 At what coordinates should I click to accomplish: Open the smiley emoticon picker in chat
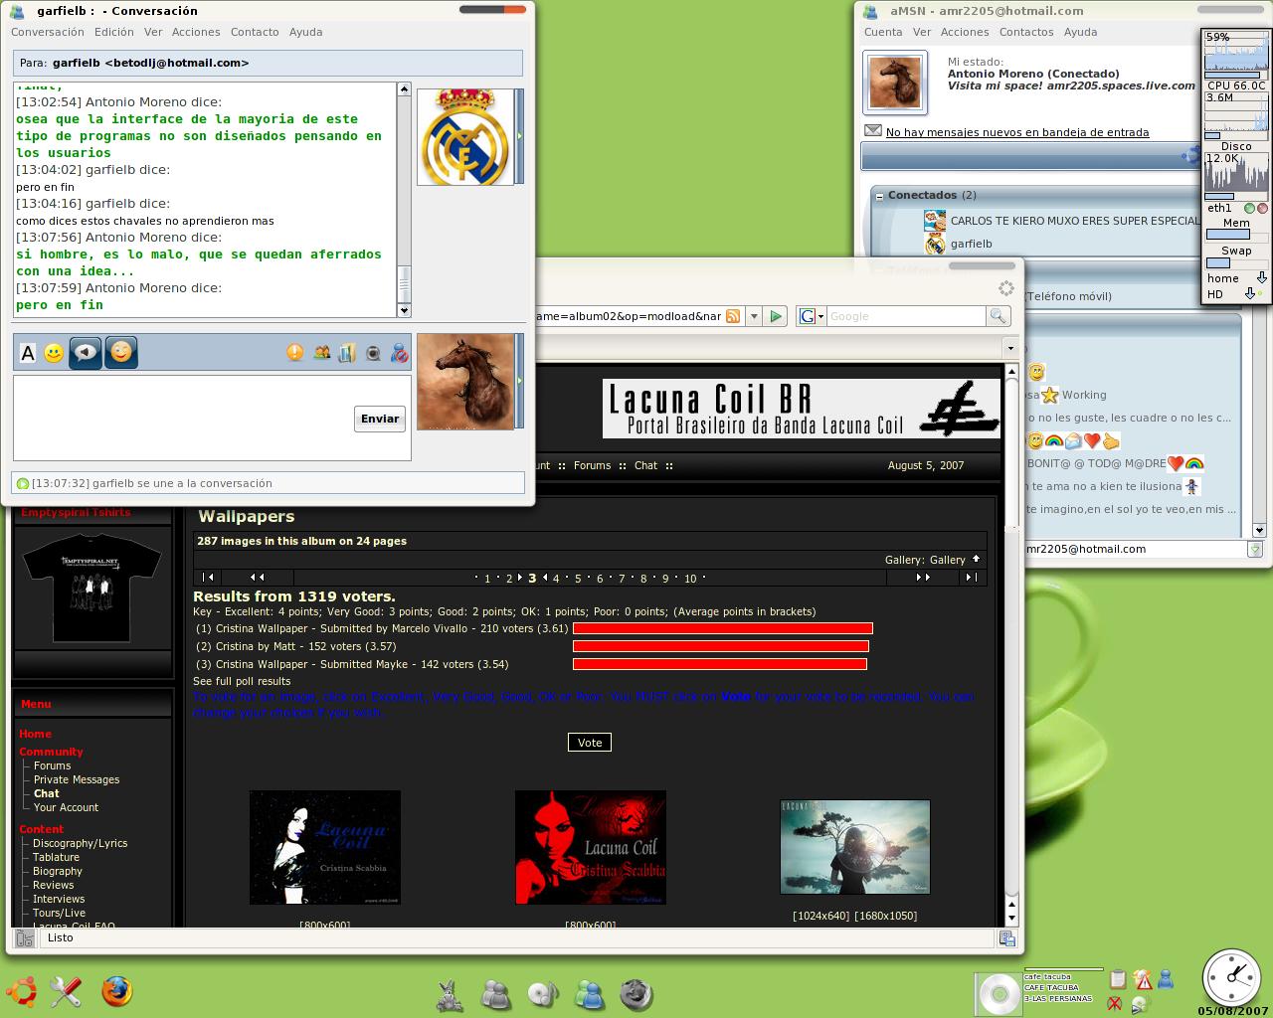[54, 353]
